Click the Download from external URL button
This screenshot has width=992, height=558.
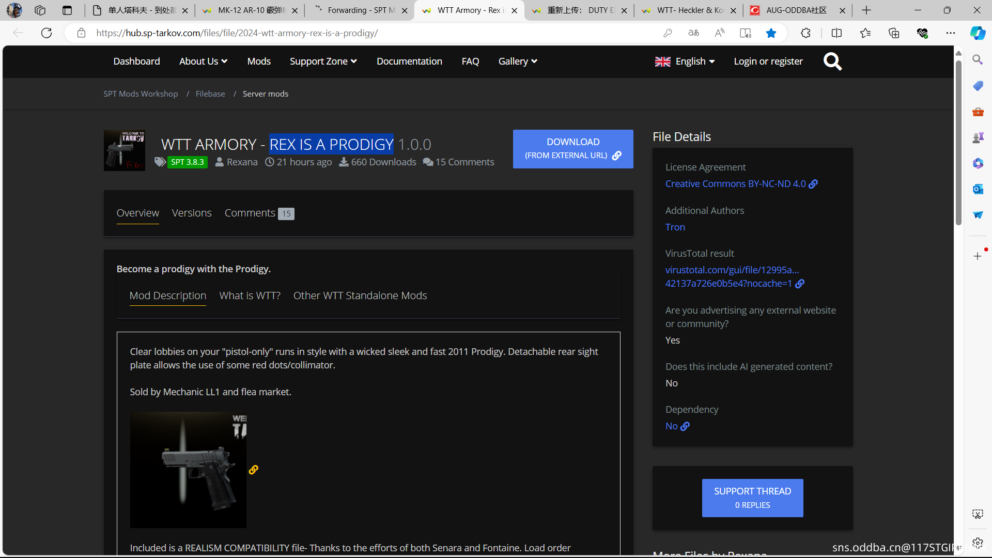(572, 149)
